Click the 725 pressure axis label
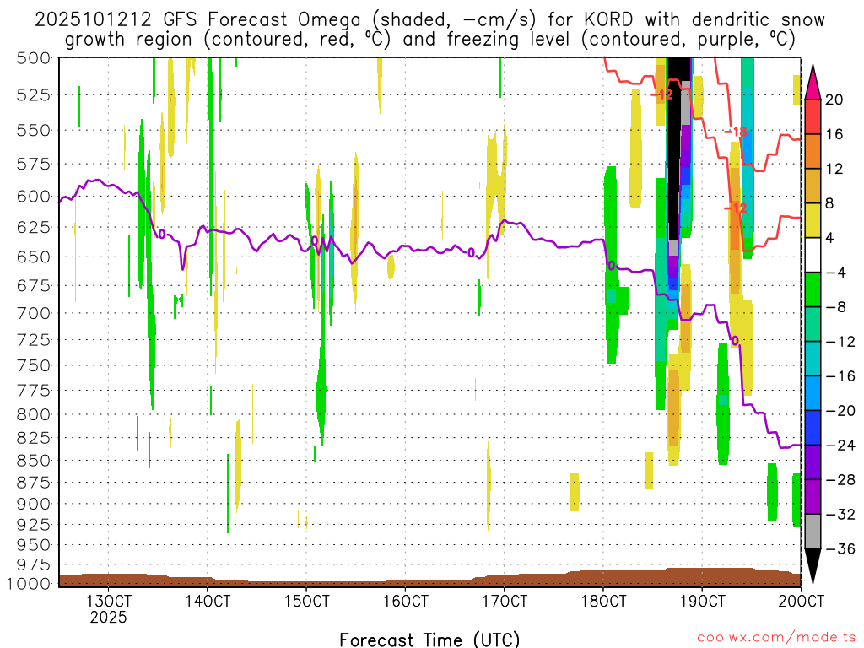Viewport: 864px width, 648px height. coord(33,340)
